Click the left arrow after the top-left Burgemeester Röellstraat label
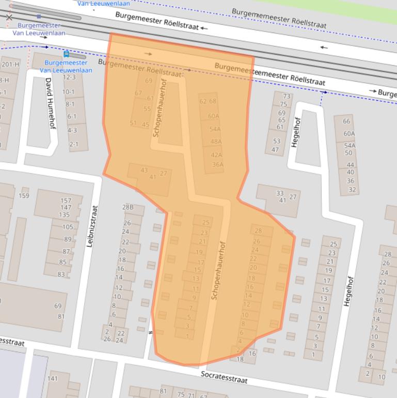The width and height of the screenshot is (397, 398). click(204, 28)
